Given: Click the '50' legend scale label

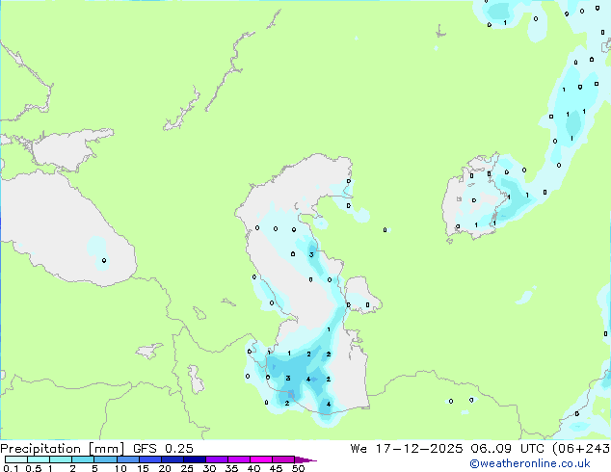Looking at the screenshot, I should click(x=298, y=468).
